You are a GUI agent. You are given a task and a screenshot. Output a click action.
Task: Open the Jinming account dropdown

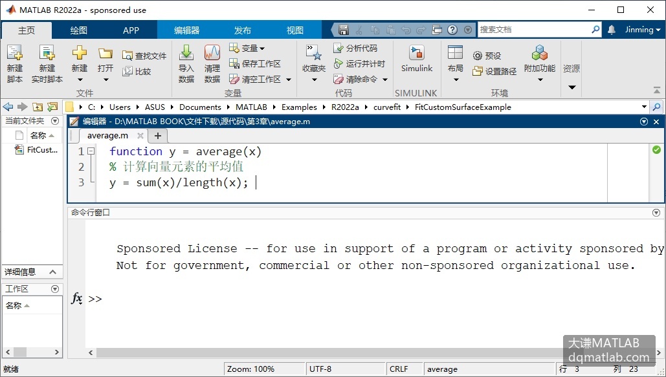pyautogui.click(x=643, y=30)
